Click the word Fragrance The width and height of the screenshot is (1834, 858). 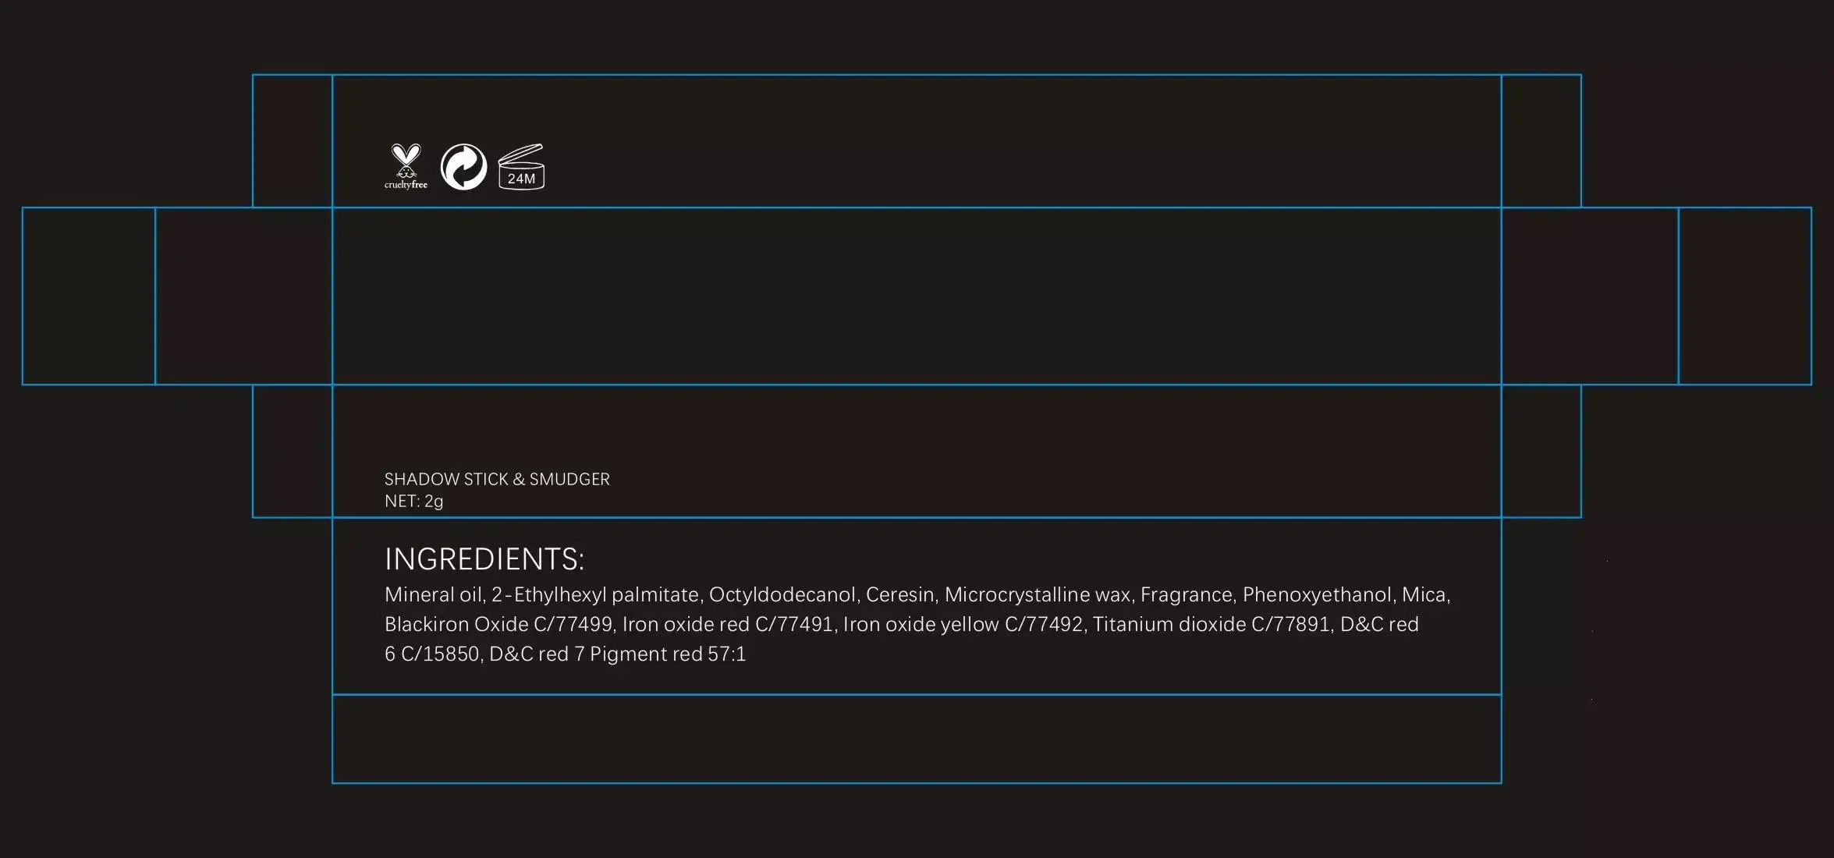[x=1186, y=595]
